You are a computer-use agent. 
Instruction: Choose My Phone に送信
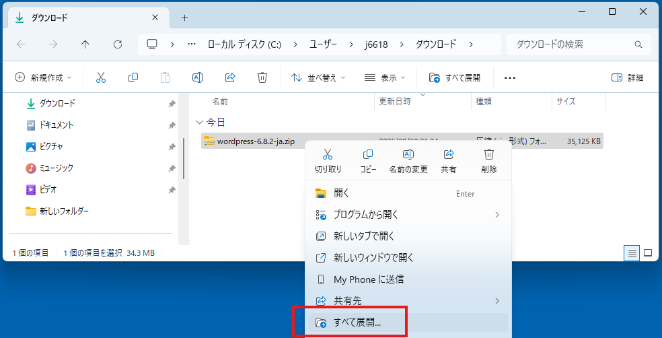[x=408, y=279]
